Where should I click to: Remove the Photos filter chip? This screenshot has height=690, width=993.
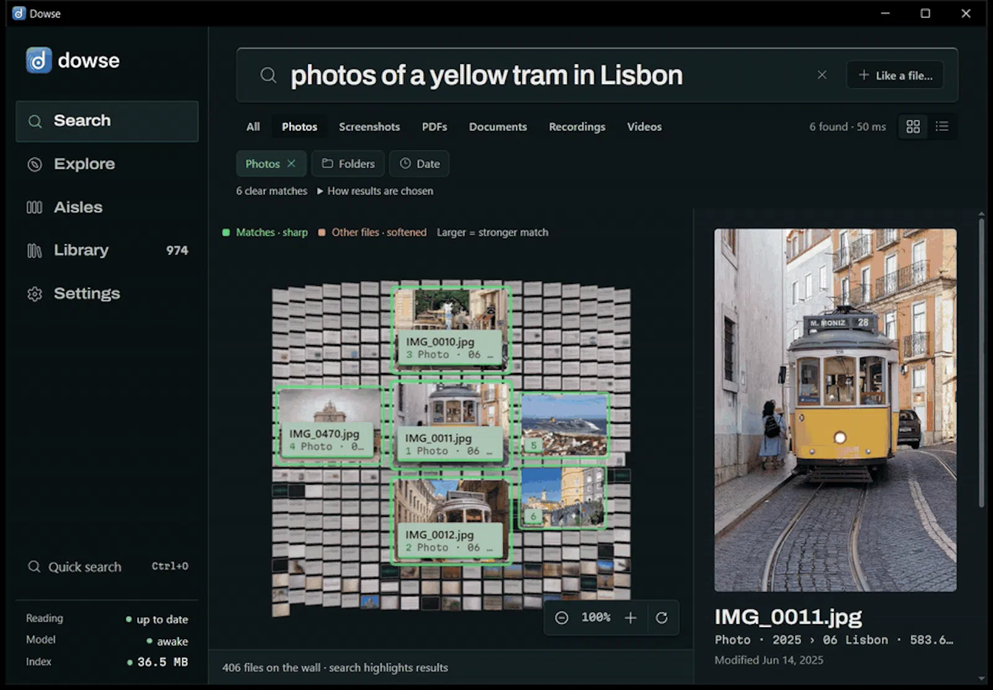[291, 163]
